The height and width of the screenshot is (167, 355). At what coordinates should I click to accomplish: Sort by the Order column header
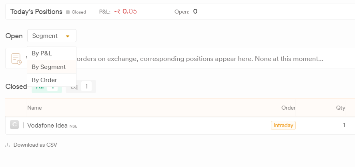click(x=289, y=108)
